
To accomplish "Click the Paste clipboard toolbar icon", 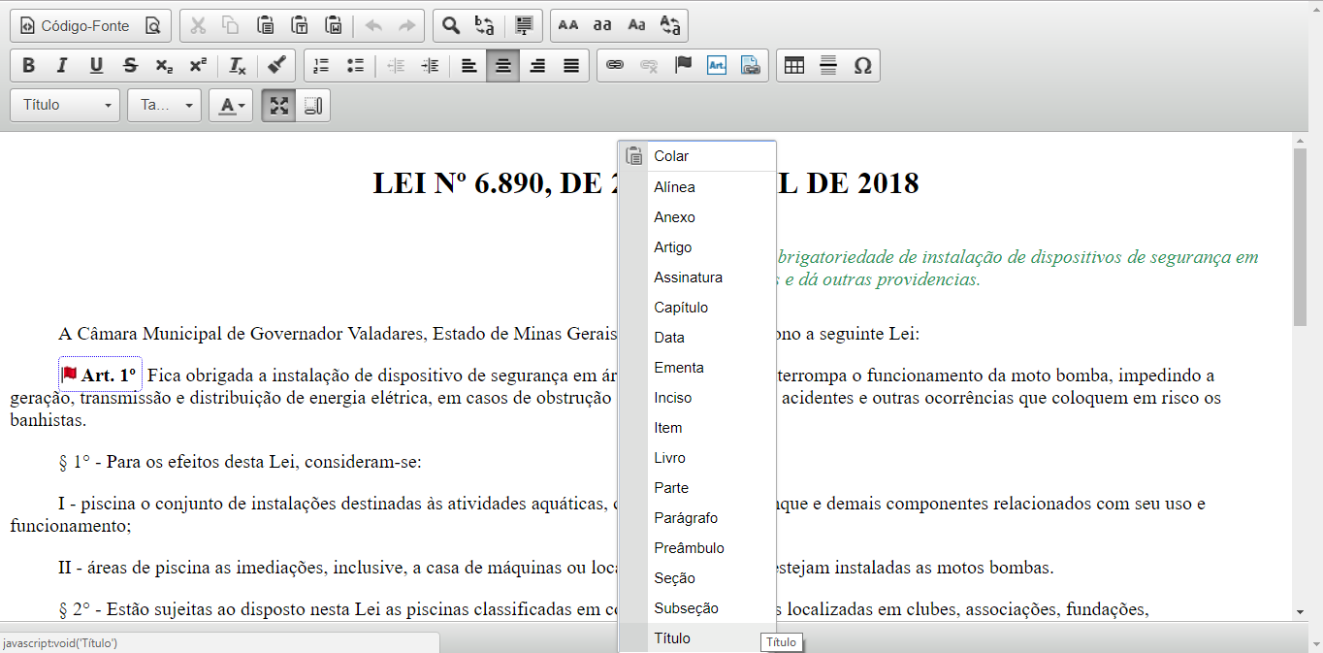I will pos(266,26).
